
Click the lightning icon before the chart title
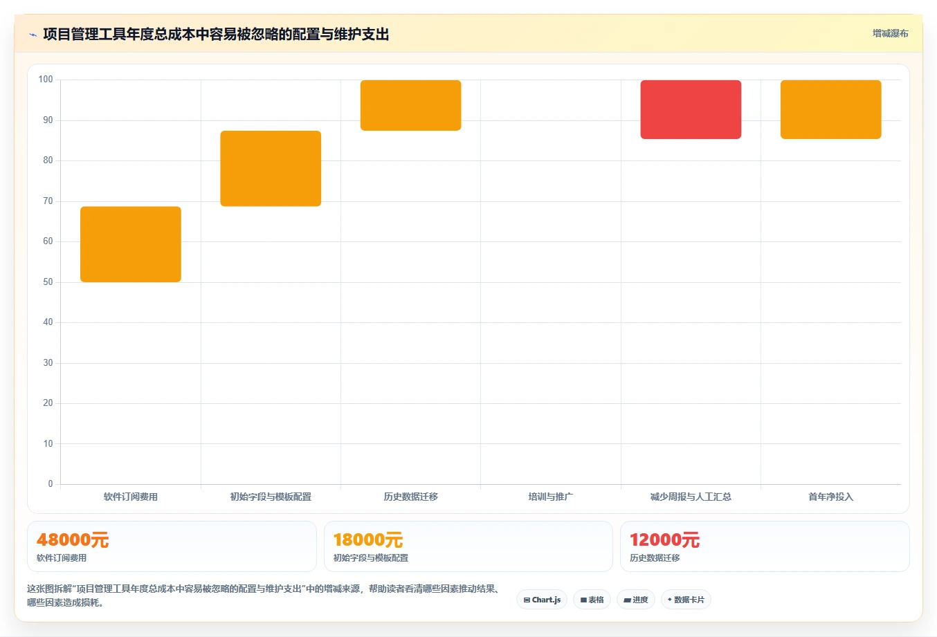tap(33, 35)
